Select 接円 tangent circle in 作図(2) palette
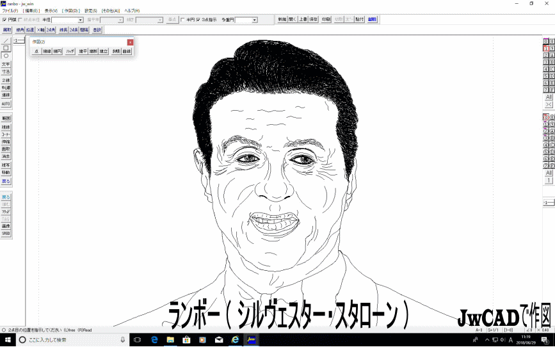Image resolution: width=555 pixels, height=354 pixels. (58, 51)
